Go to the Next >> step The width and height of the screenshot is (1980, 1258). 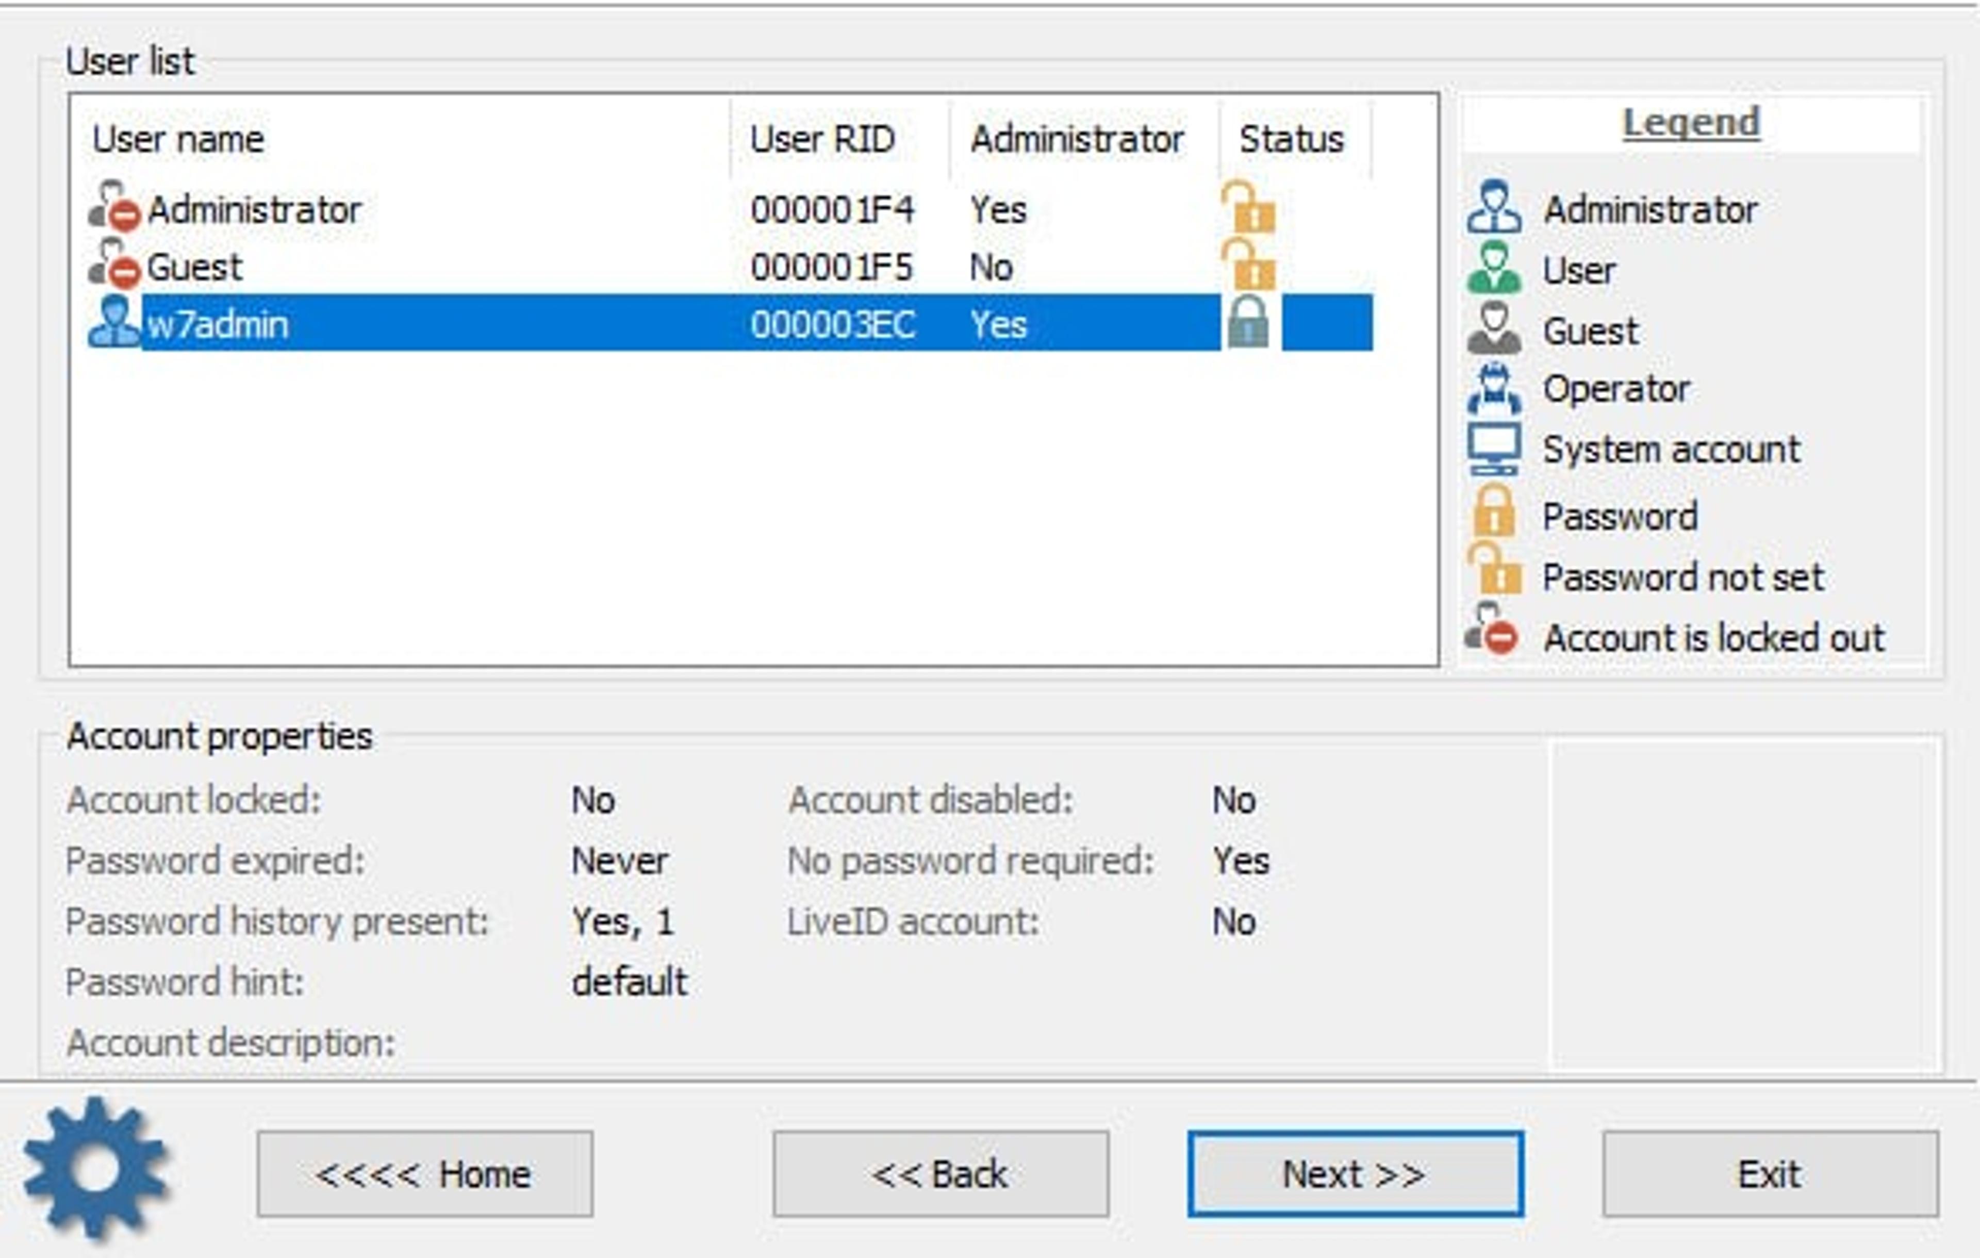point(1355,1174)
